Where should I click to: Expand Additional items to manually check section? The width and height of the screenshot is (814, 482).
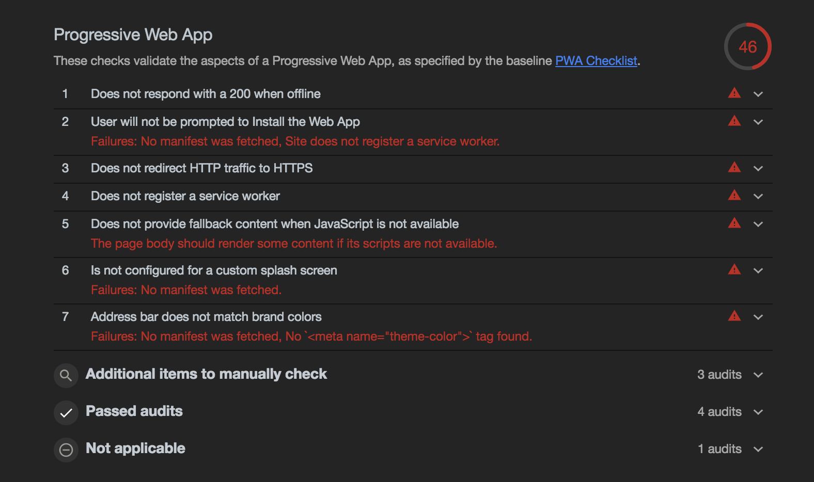758,375
